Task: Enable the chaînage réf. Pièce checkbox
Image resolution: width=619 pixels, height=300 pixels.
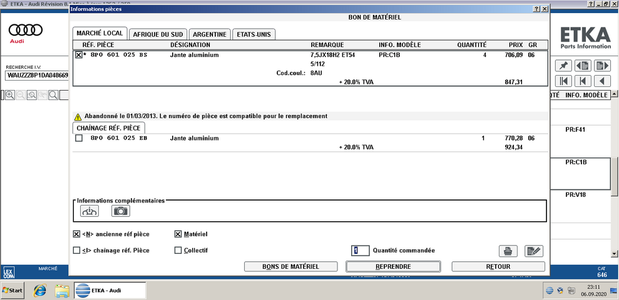Action: 76,251
